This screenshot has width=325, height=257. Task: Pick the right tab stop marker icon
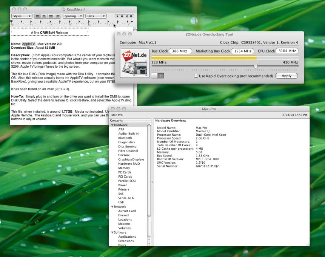[126, 16]
